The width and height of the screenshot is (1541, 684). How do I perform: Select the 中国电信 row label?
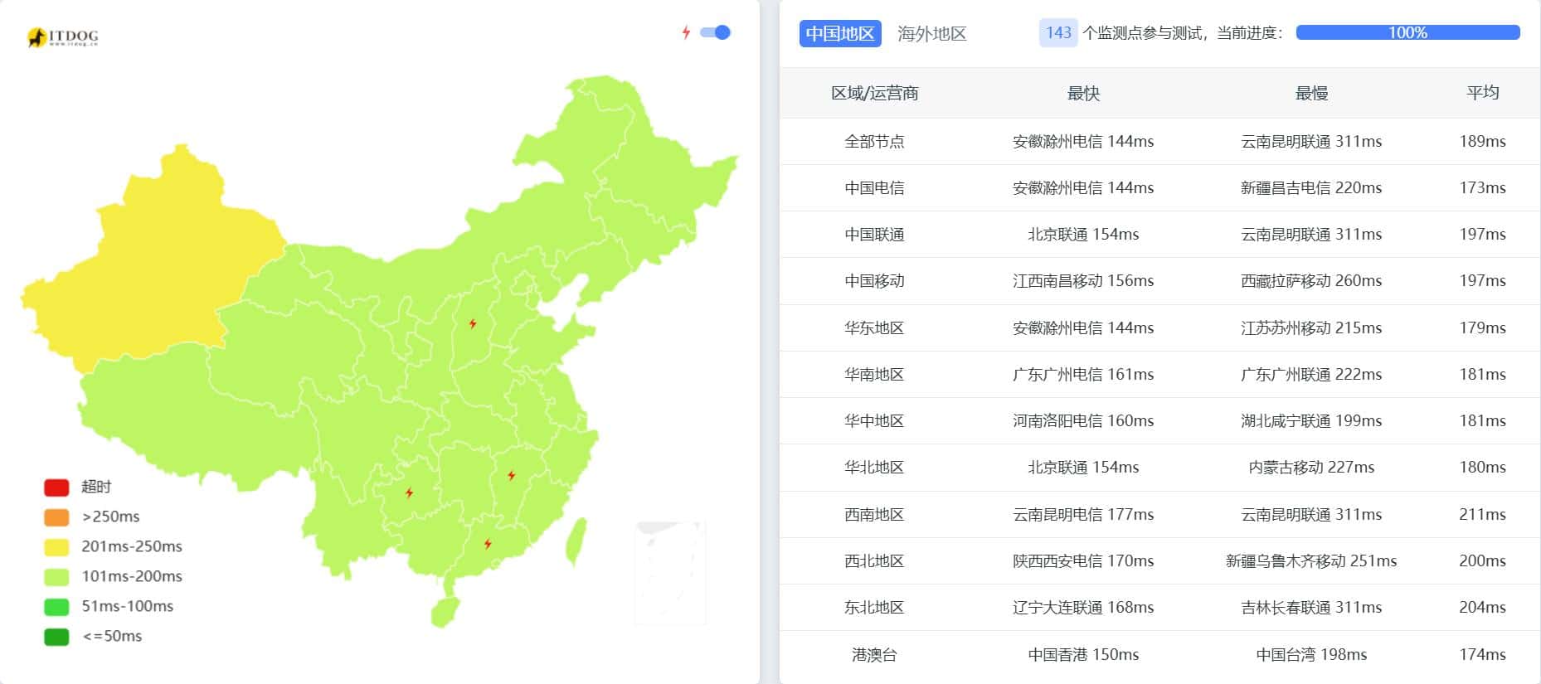pyautogui.click(x=874, y=188)
